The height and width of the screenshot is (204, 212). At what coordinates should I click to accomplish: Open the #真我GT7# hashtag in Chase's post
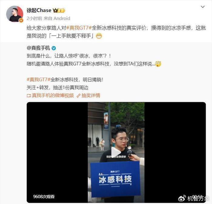coord(79,28)
